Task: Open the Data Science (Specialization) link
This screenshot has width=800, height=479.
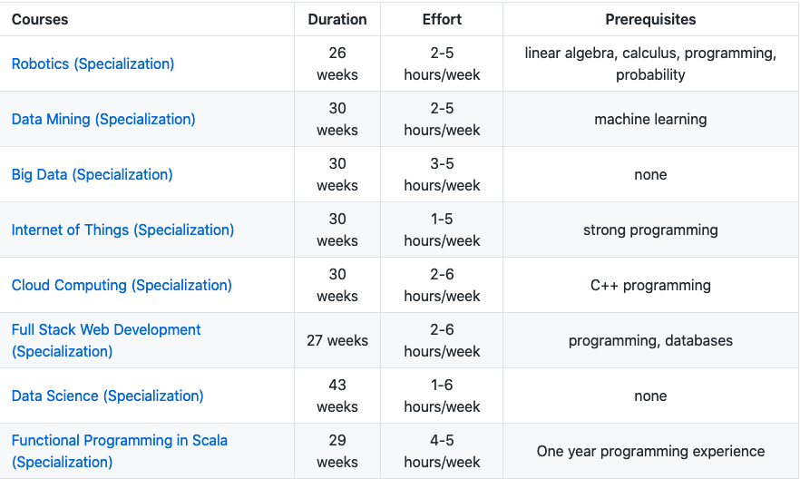Action: pos(107,396)
